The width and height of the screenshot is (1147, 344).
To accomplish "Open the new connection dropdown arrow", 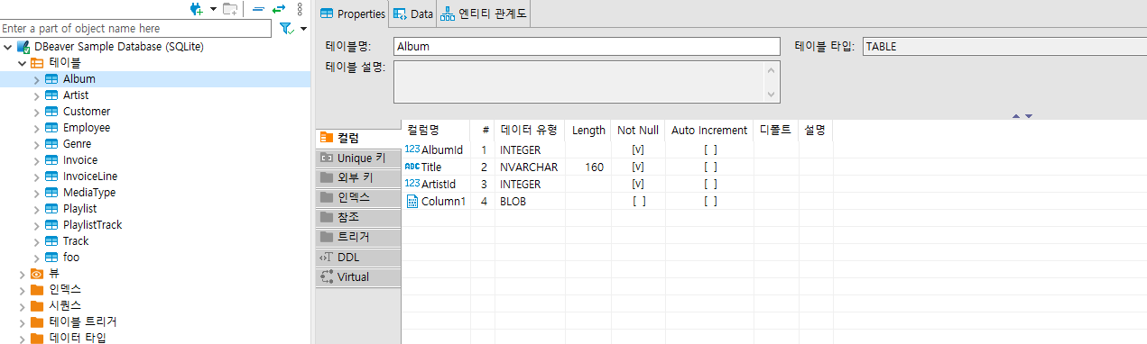I will click(x=213, y=9).
